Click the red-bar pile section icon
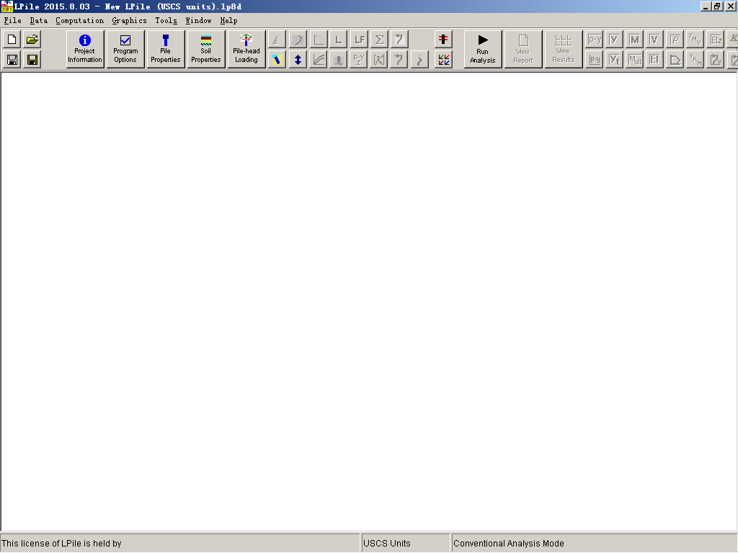The image size is (738, 553). [443, 40]
